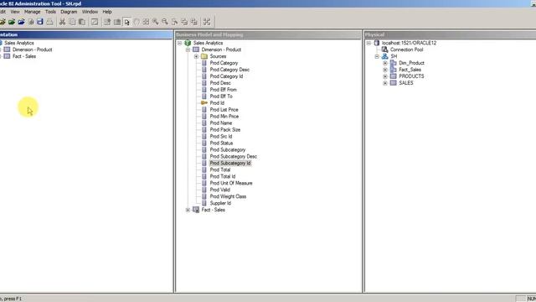Click the Save floppy-disk toolbar icon
Screen dimensions: 536x302
tap(40, 22)
